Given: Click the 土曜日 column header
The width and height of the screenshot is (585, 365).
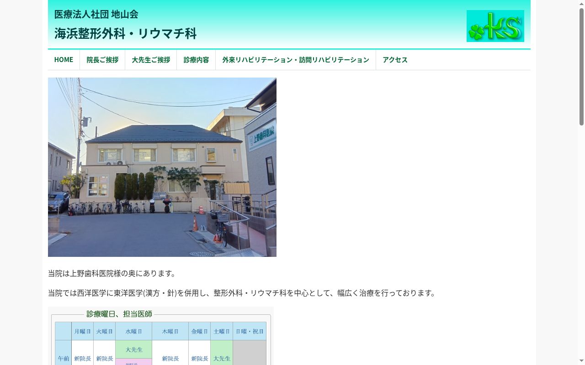Looking at the screenshot, I should coord(222,331).
